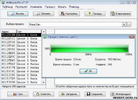Confirm search dialog with OK button
This screenshot has height=100, width=138.
point(88,71)
